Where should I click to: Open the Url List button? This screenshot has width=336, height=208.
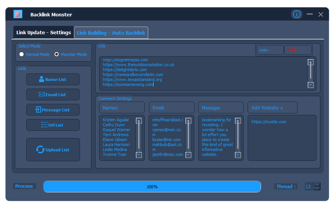(53, 125)
